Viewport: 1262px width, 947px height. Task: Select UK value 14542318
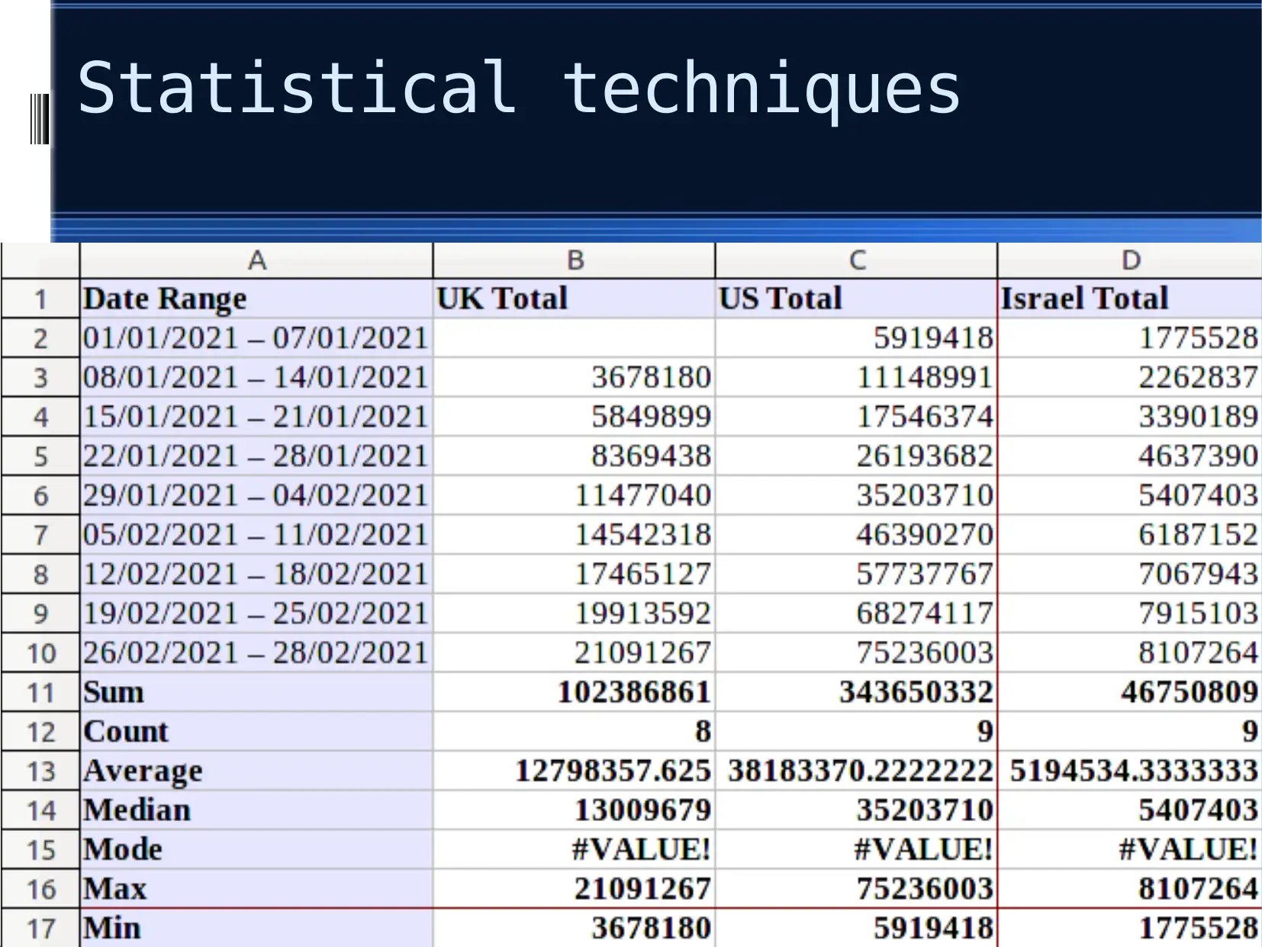coord(574,535)
